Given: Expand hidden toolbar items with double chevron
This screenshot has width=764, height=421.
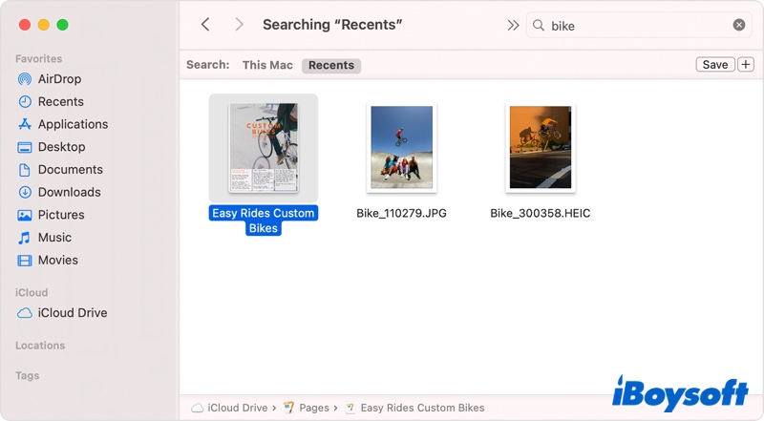Looking at the screenshot, I should click(x=513, y=26).
